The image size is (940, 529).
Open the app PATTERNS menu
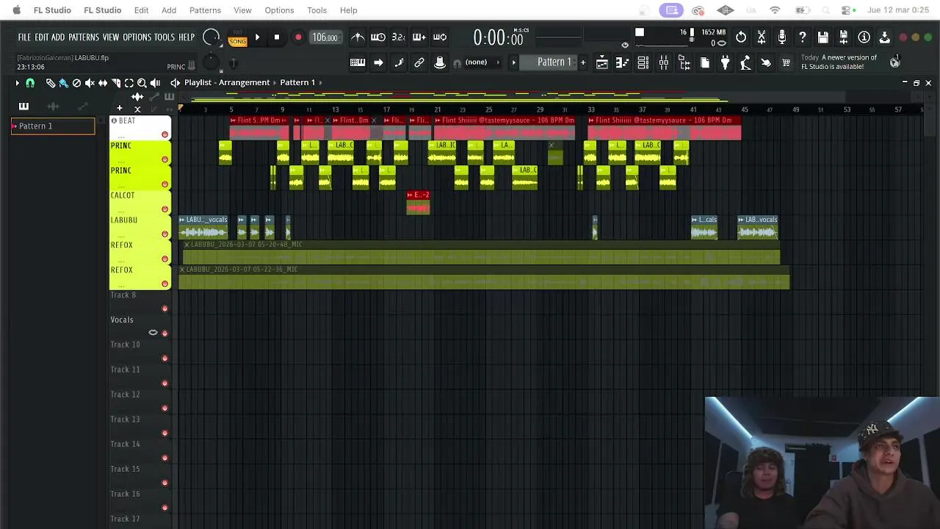coord(84,37)
